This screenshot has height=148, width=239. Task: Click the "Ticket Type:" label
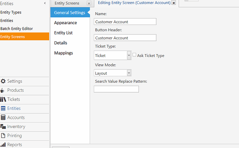(x=105, y=46)
